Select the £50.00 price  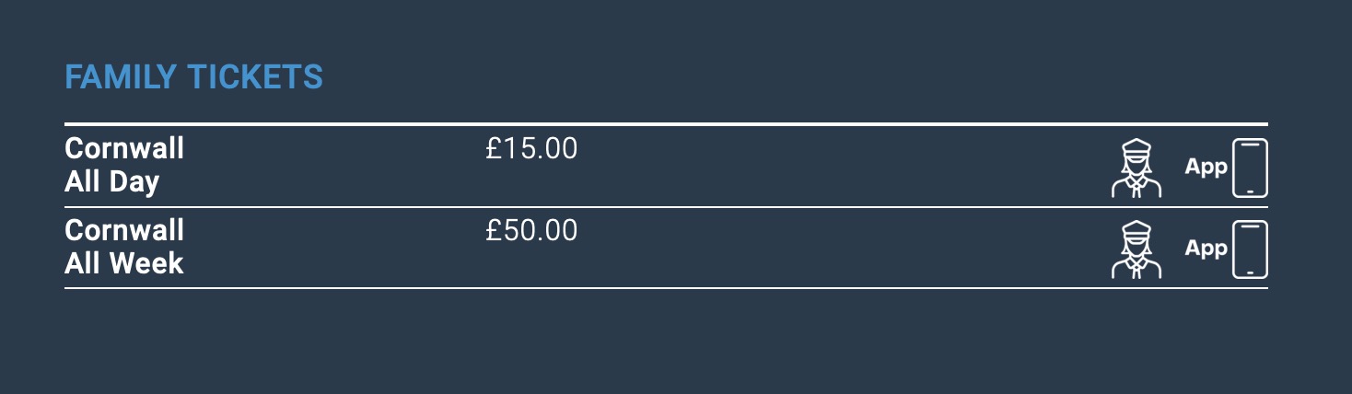pos(531,230)
